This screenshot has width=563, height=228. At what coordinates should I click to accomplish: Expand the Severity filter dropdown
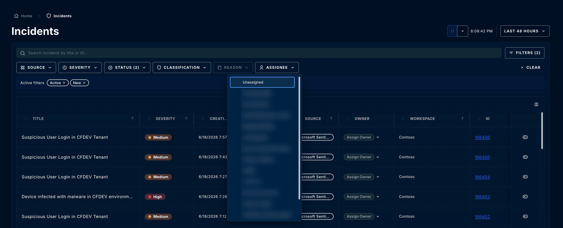(80, 67)
